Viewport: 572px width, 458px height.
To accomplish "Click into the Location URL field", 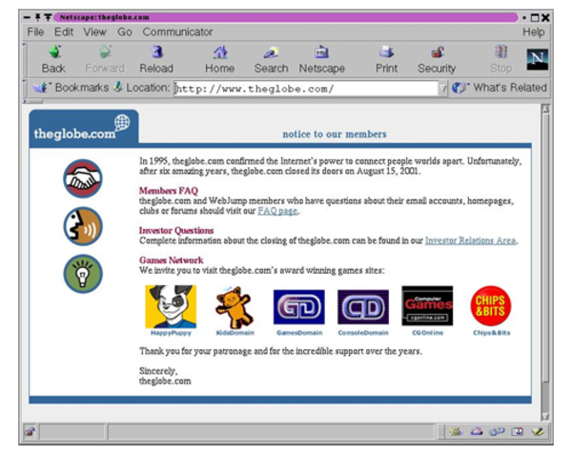I will (x=306, y=89).
